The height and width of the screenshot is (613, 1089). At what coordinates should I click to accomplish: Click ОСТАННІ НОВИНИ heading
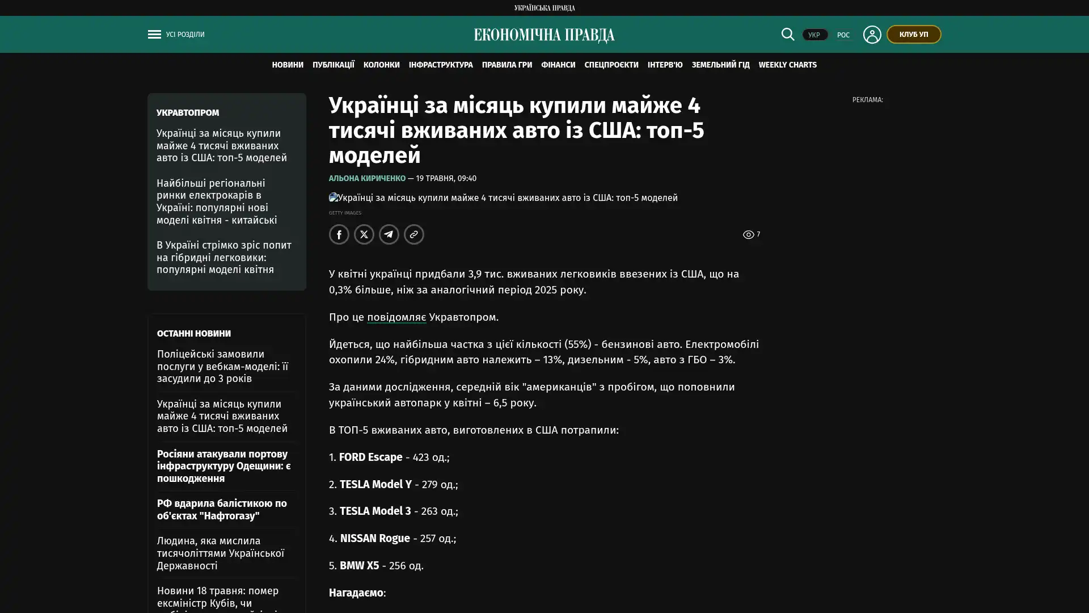194,334
